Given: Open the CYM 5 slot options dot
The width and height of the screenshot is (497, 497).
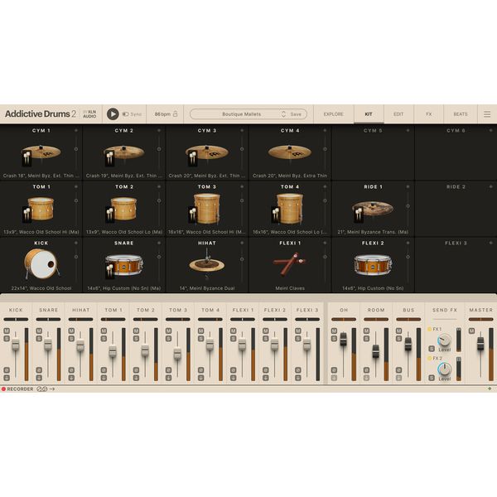Looking at the screenshot, I should coord(408,130).
